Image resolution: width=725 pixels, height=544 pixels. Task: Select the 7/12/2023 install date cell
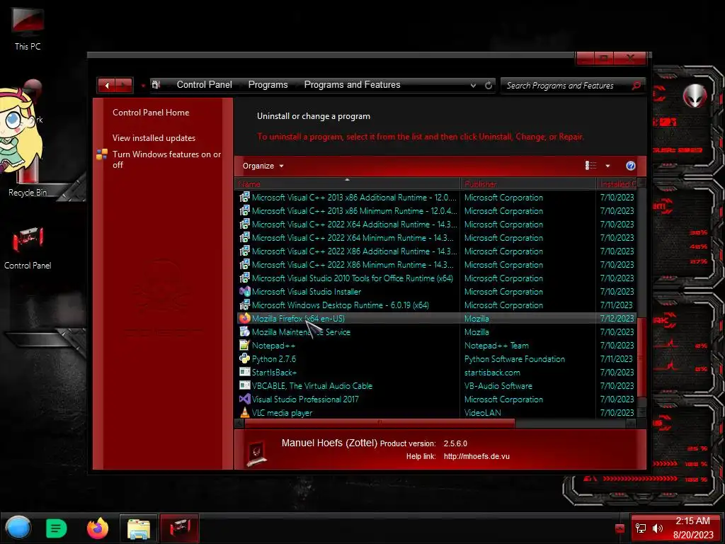pyautogui.click(x=617, y=319)
